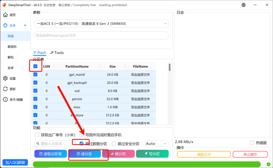Click the 更新 update icon
The image size is (273, 168).
point(5,89)
